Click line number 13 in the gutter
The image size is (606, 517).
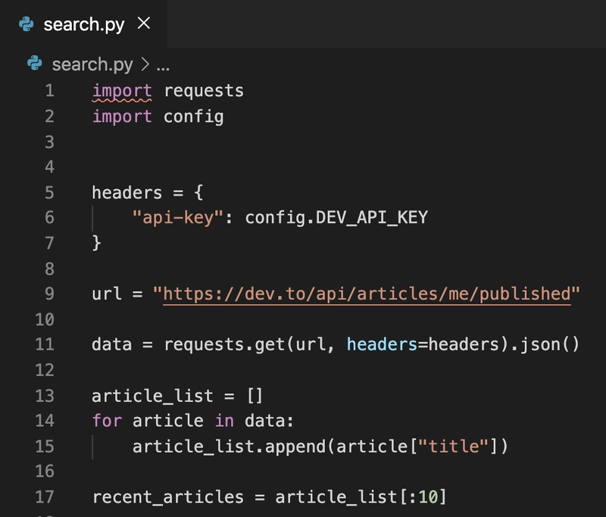[45, 396]
